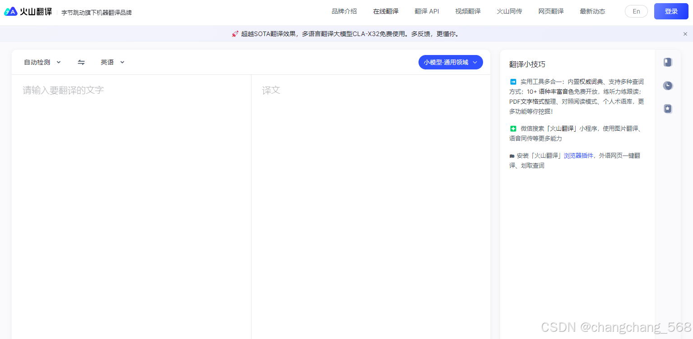
Task: Click the 翻译小技巧 heading
Action: pyautogui.click(x=527, y=64)
